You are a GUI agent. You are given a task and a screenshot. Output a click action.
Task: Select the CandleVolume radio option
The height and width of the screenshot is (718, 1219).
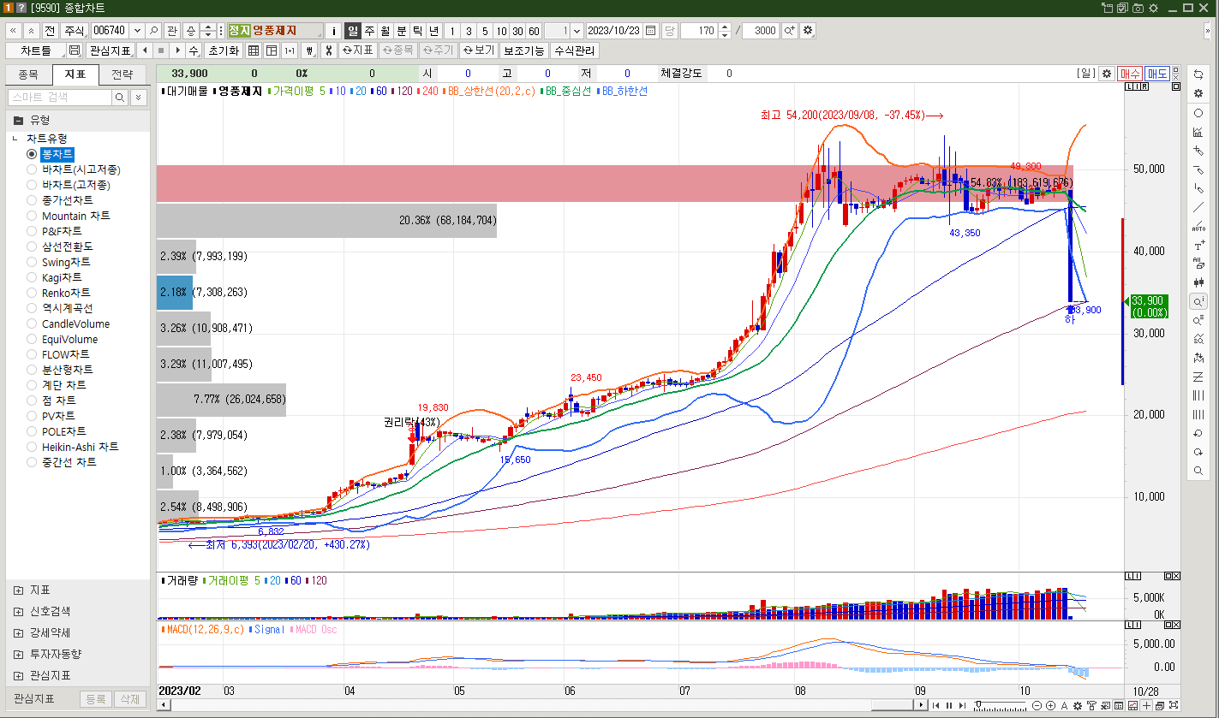coord(32,323)
